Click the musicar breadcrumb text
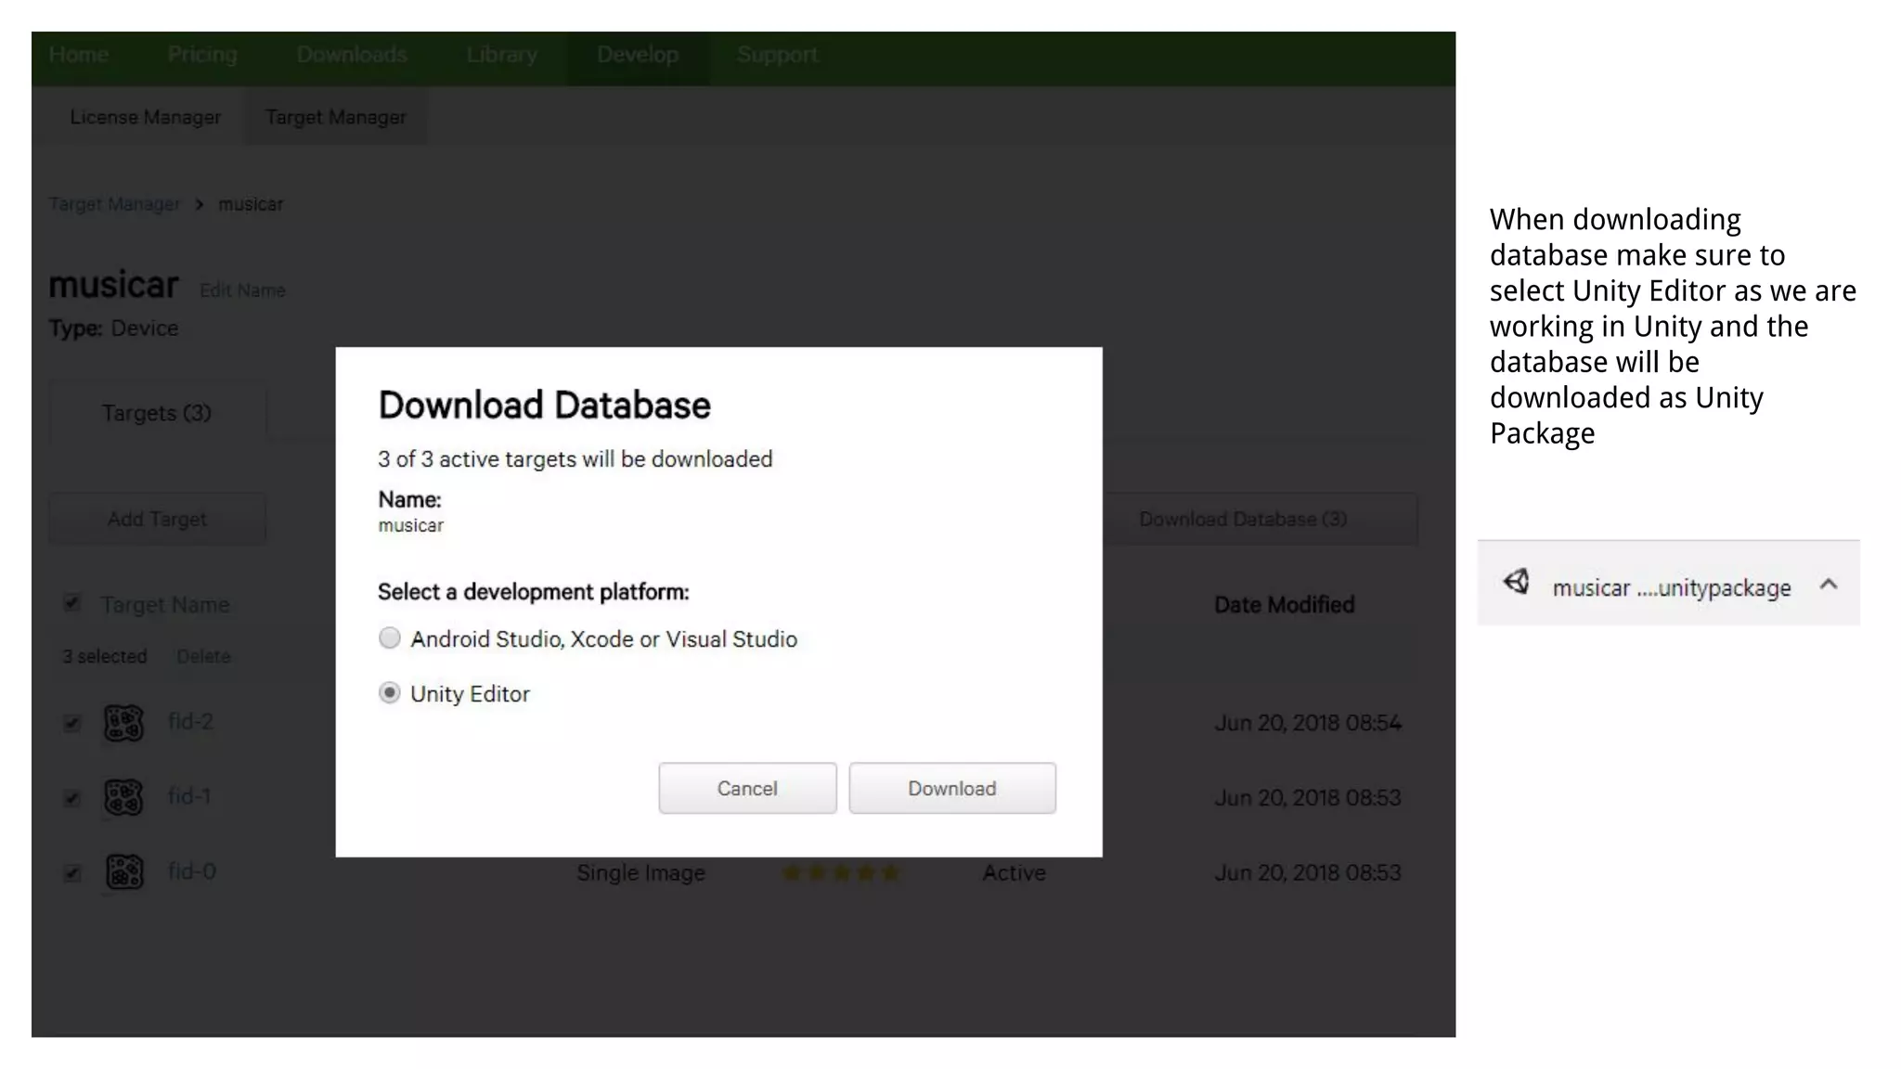This screenshot has height=1069, width=1901. point(251,204)
